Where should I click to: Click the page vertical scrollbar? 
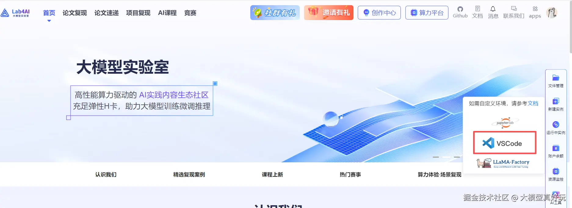coord(570,26)
